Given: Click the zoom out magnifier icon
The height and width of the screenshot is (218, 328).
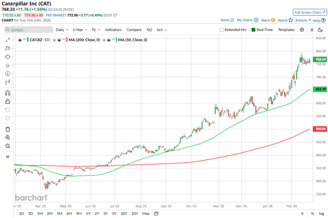Looking at the screenshot, I should click(7, 146).
